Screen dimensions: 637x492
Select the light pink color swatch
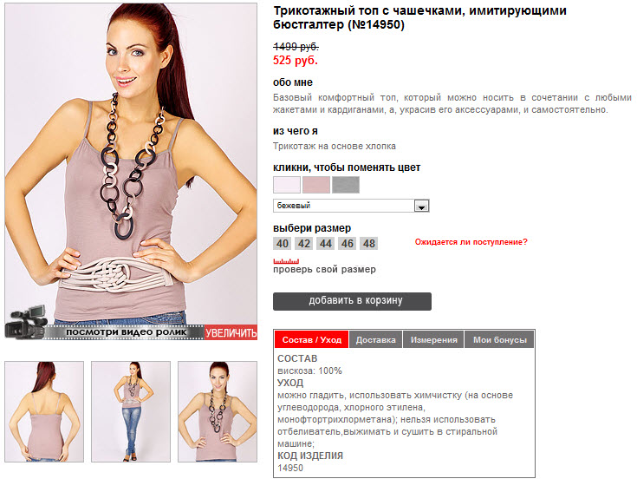click(287, 185)
